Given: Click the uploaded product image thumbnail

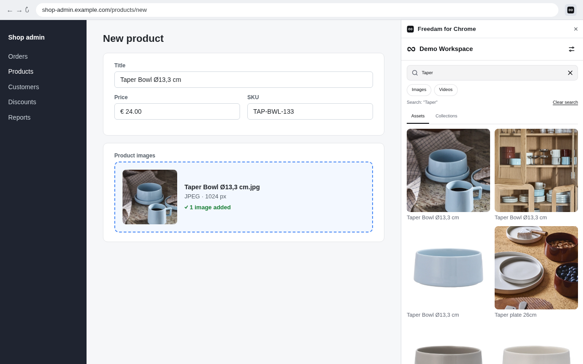Looking at the screenshot, I should point(150,197).
